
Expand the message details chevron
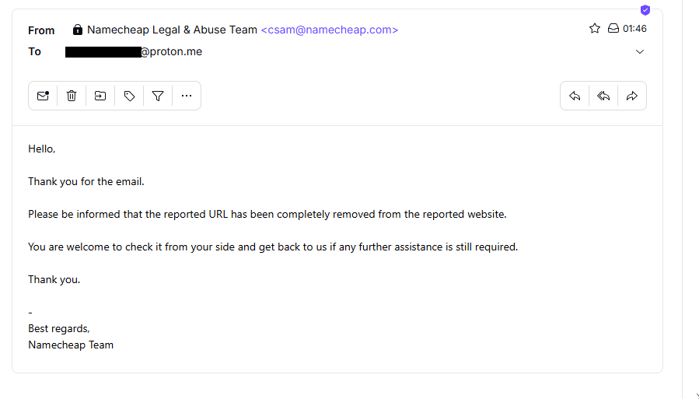640,52
